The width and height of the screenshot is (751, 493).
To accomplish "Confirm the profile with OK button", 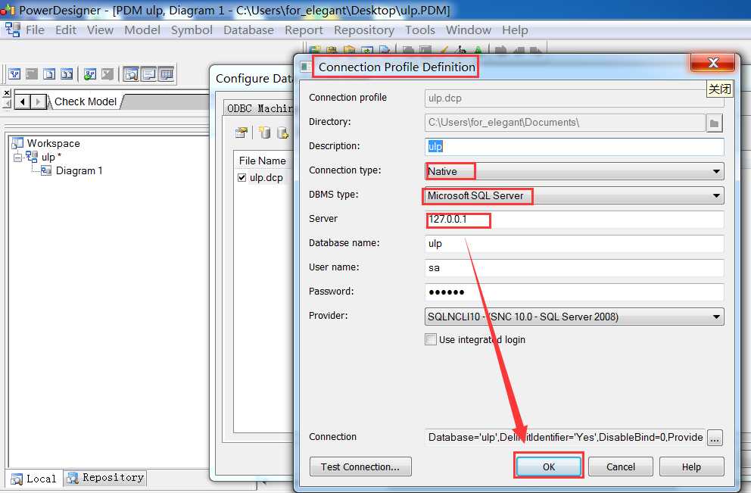I will (x=548, y=466).
